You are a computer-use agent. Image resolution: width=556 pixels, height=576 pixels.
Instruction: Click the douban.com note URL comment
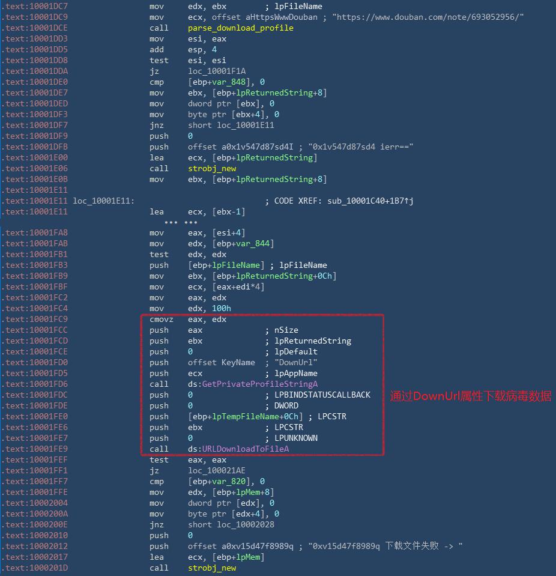[430, 17]
